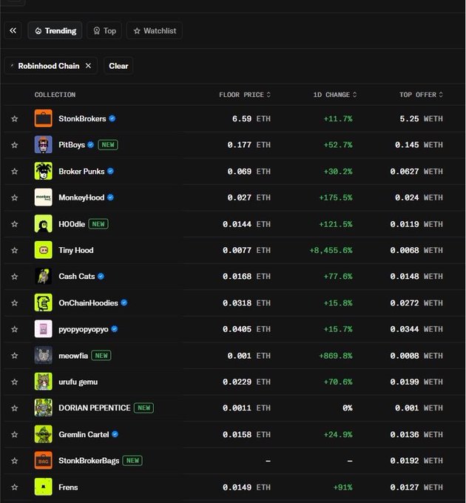Open the PitBoys collection name
This screenshot has width=466, height=503.
pyautogui.click(x=72, y=145)
